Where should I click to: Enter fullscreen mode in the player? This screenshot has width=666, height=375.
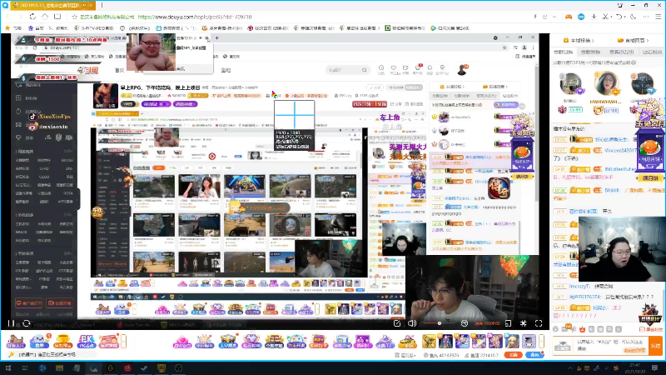(x=539, y=323)
